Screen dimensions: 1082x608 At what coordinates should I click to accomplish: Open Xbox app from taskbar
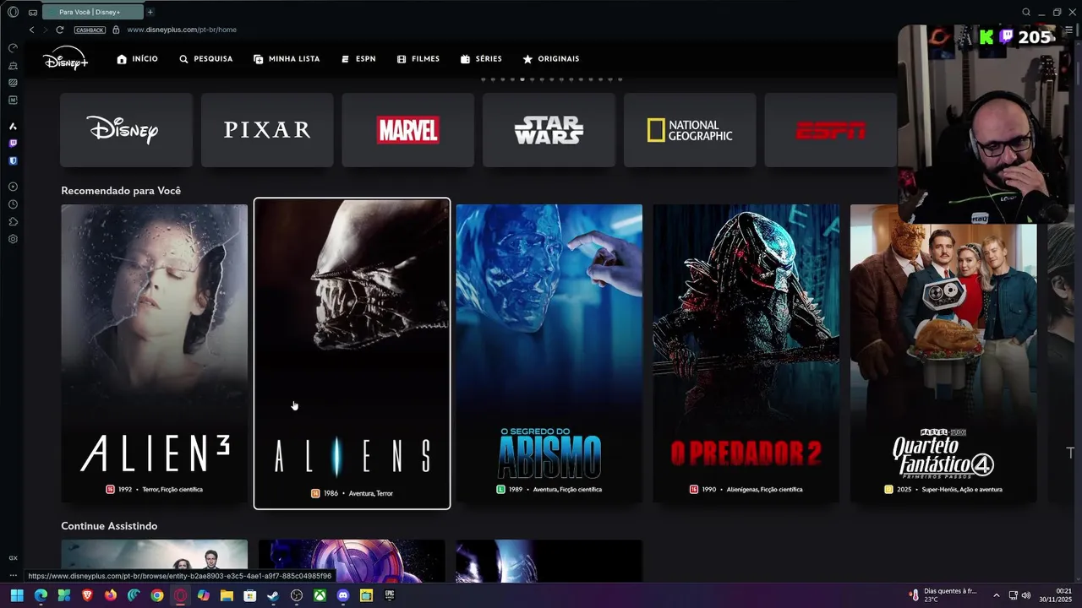click(320, 595)
